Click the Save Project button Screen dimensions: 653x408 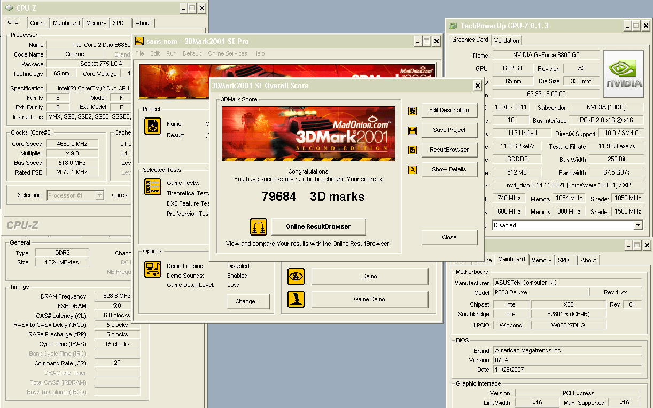449,130
